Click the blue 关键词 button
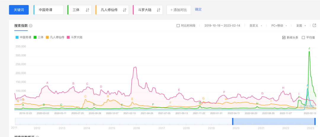 click(x=19, y=10)
